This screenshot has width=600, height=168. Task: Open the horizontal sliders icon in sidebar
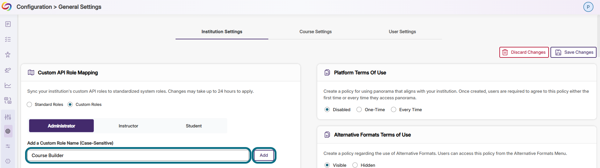pyautogui.click(x=8, y=146)
